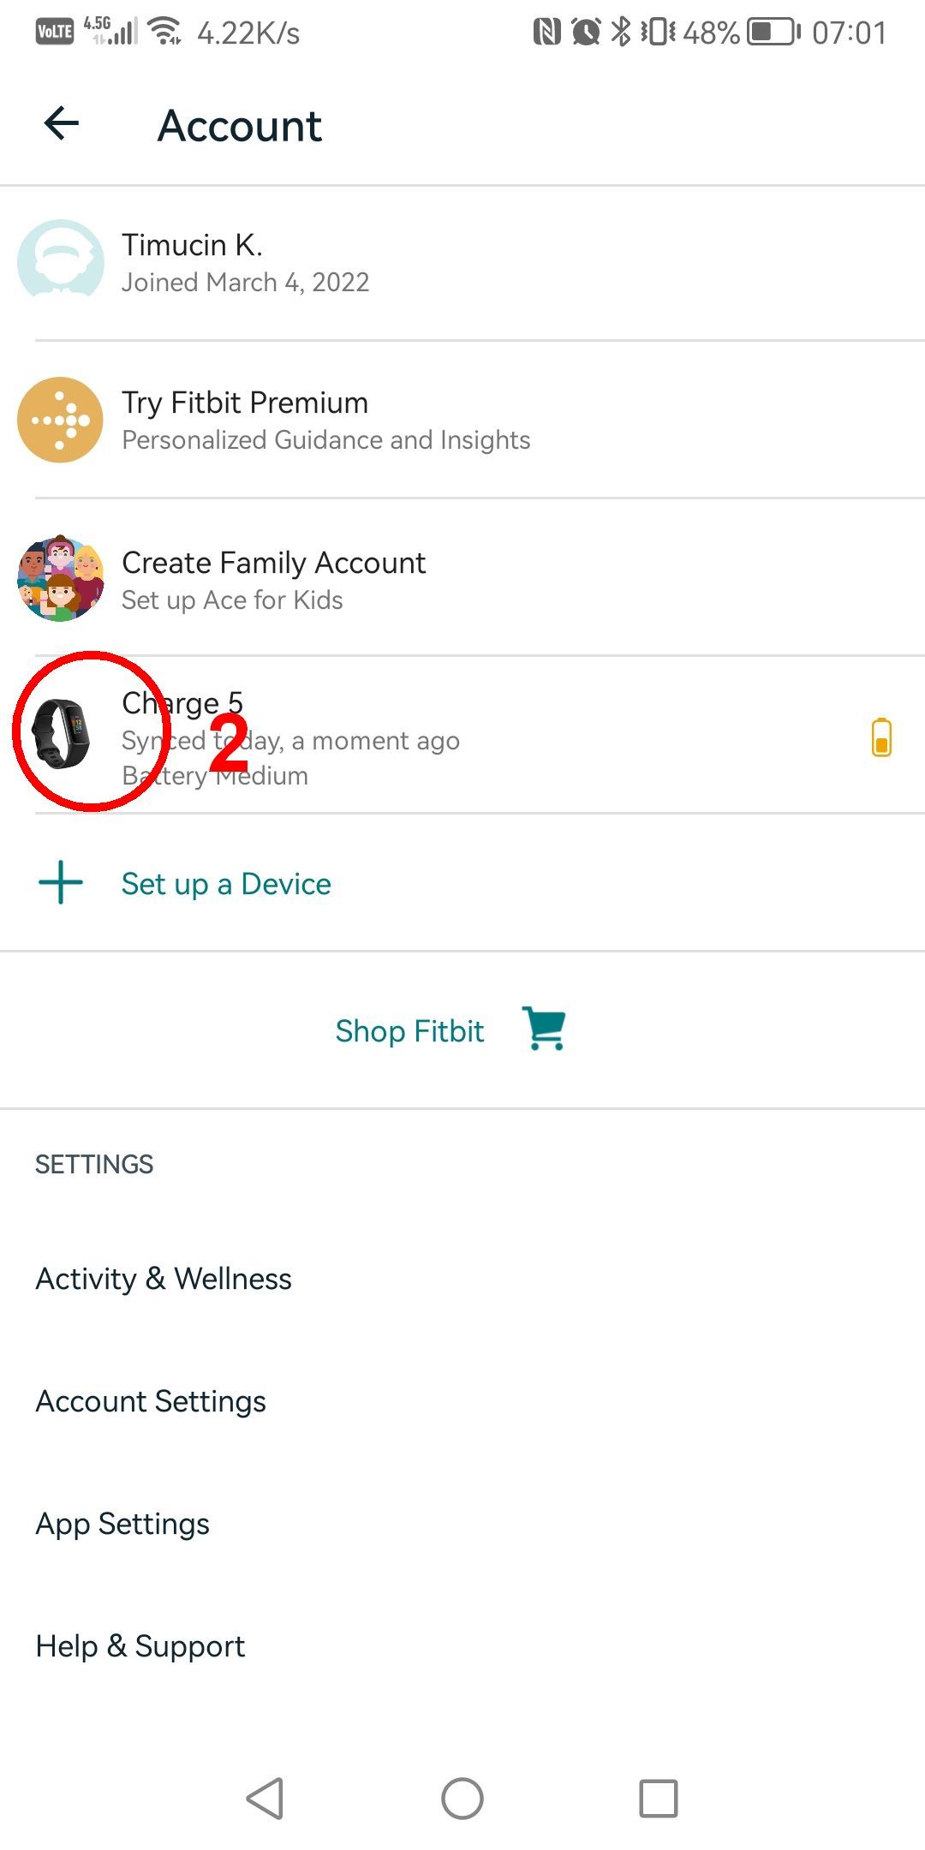Tap the Fitbit Premium gold icon
This screenshot has width=925, height=1850.
click(61, 420)
